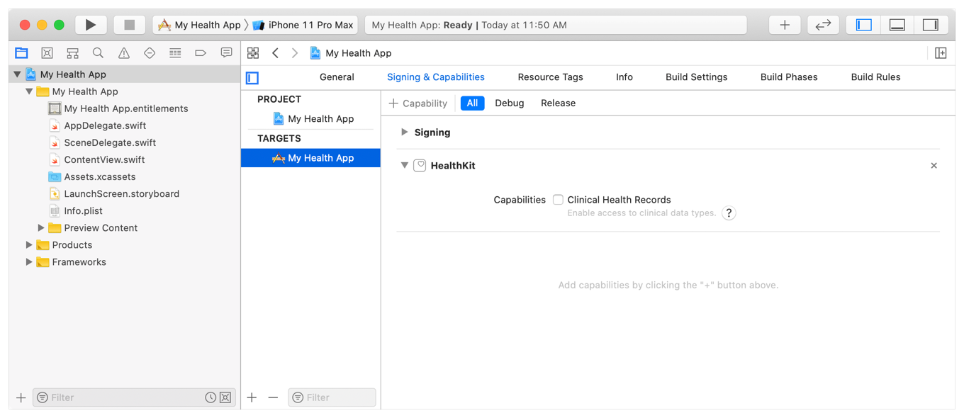
Task: Open the Issue navigator warning icon
Action: click(124, 53)
